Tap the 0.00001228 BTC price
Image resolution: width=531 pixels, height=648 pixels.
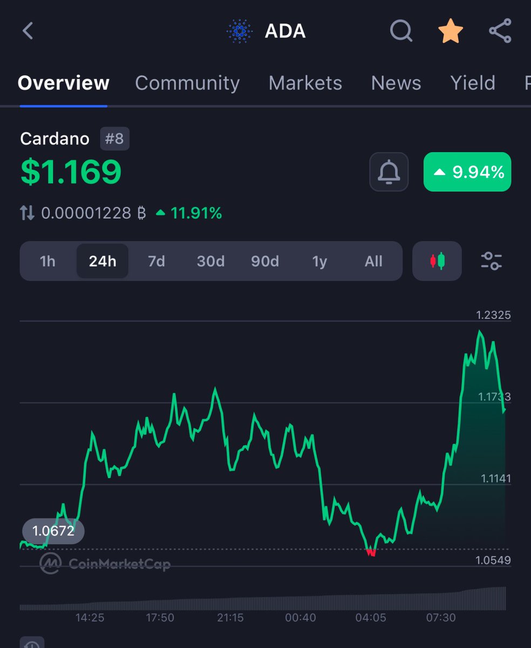click(94, 213)
